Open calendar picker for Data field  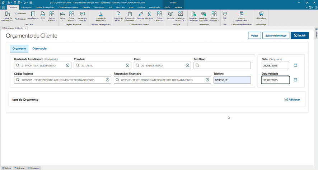coord(295,65)
